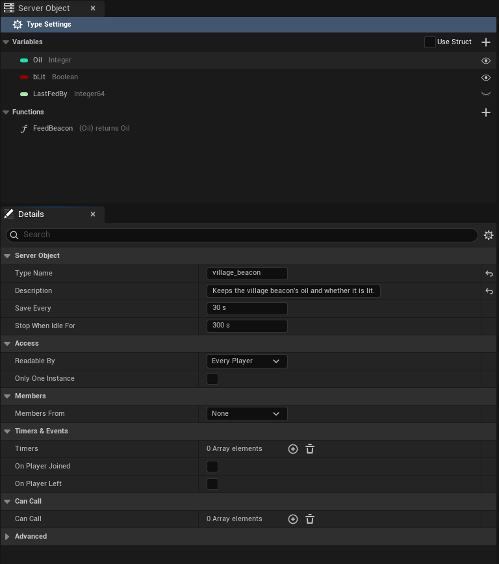Check Only One Instance checkbox

click(212, 378)
